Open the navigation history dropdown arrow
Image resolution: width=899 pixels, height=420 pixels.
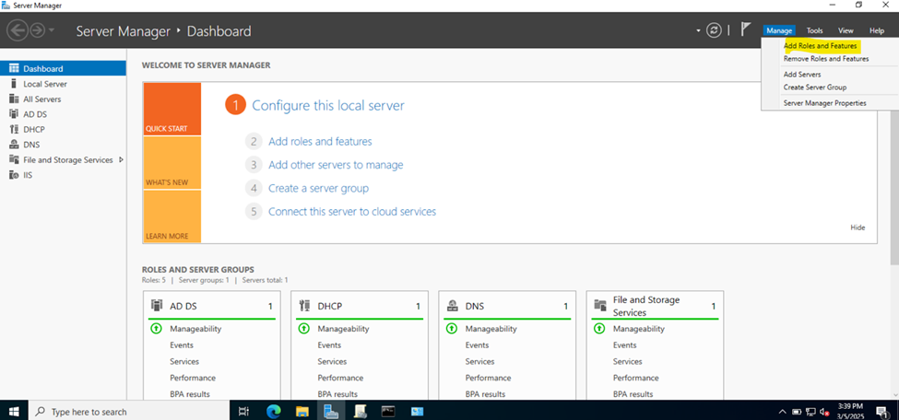(x=52, y=30)
